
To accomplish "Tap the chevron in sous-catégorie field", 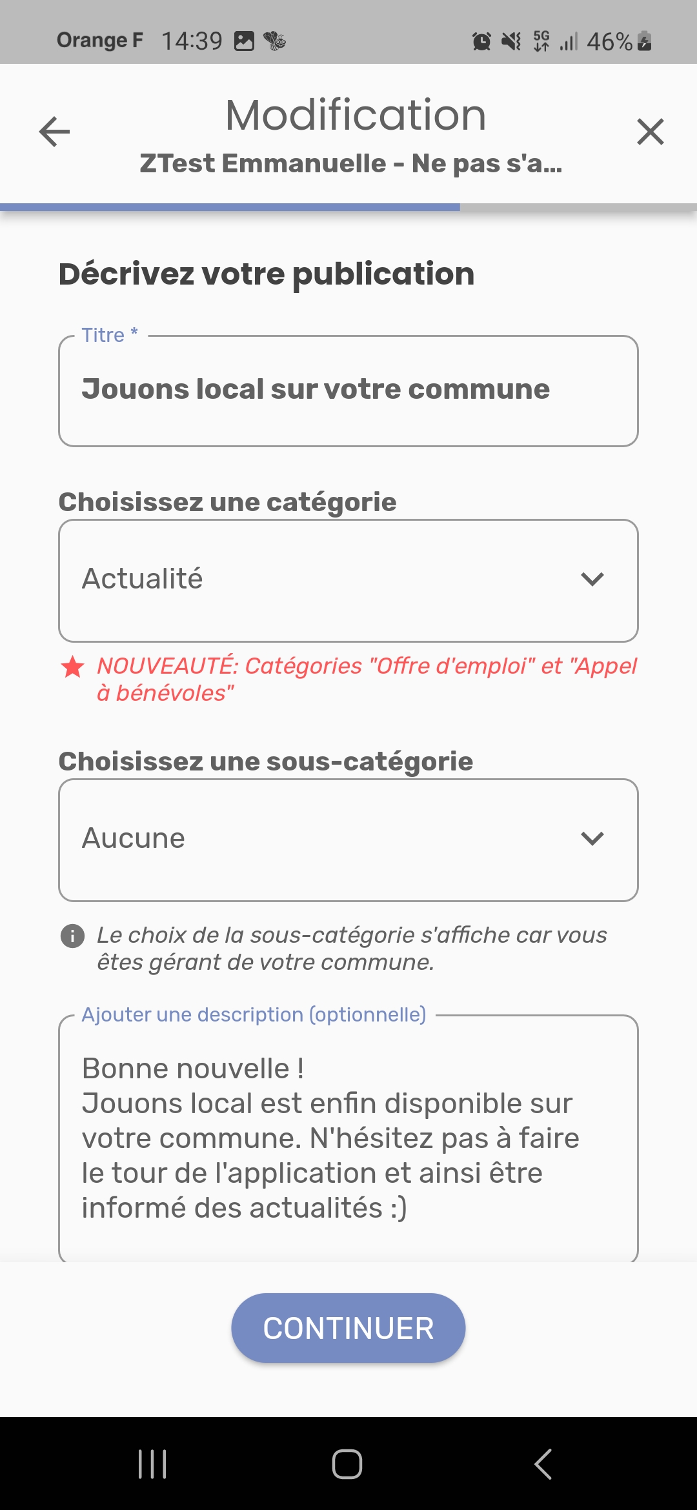I will pos(592,839).
